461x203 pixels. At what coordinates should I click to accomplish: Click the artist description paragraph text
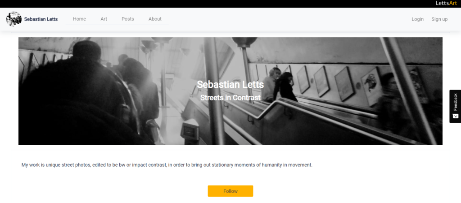(x=167, y=165)
